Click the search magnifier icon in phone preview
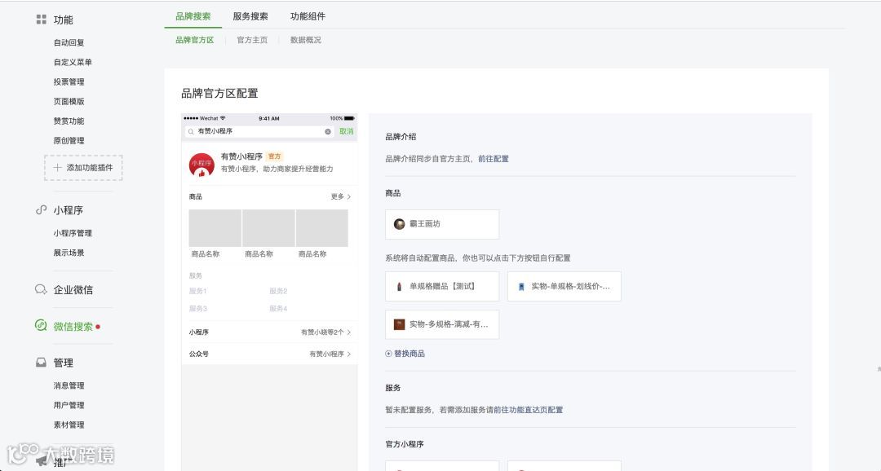The image size is (881, 471). tap(191, 131)
